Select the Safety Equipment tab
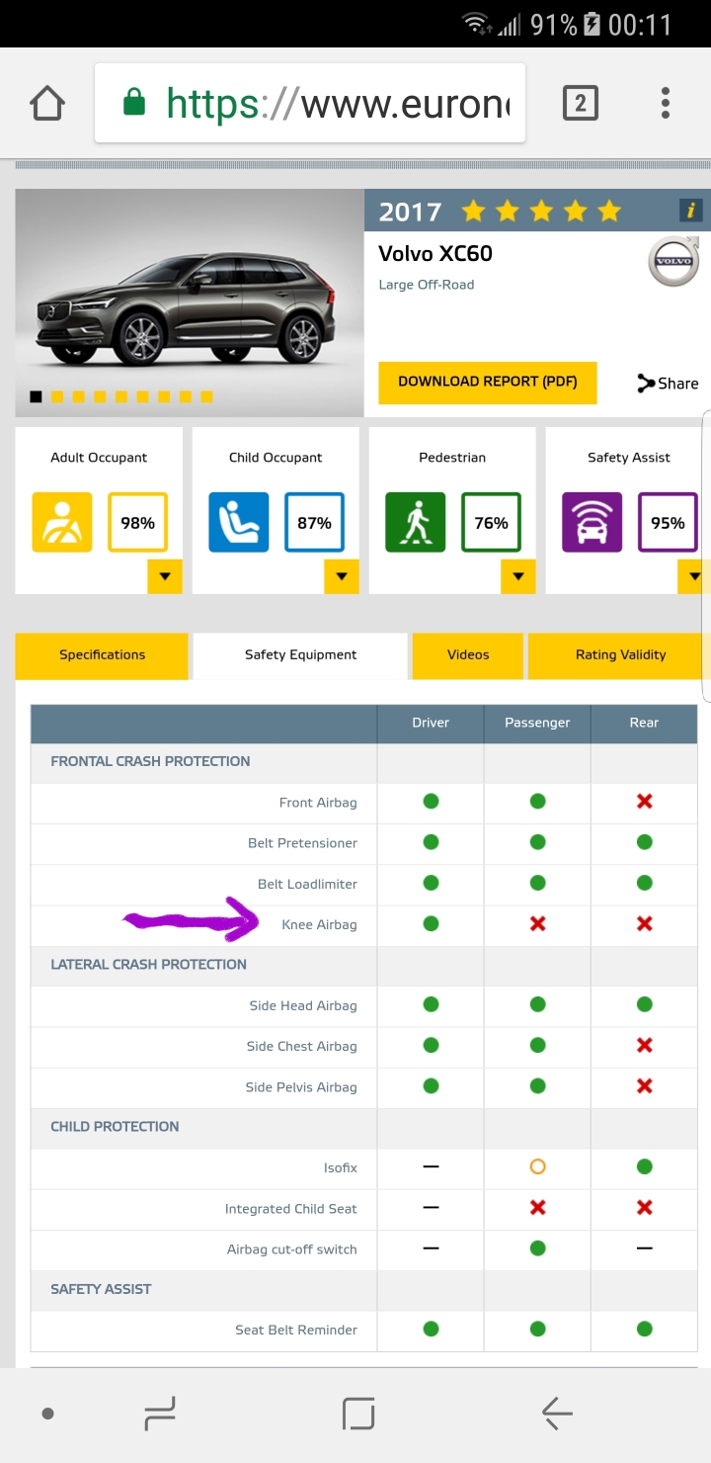This screenshot has height=1463, width=711. (x=300, y=655)
